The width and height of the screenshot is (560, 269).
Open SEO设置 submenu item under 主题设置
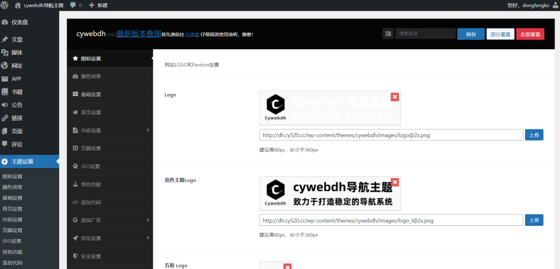[x=12, y=241]
